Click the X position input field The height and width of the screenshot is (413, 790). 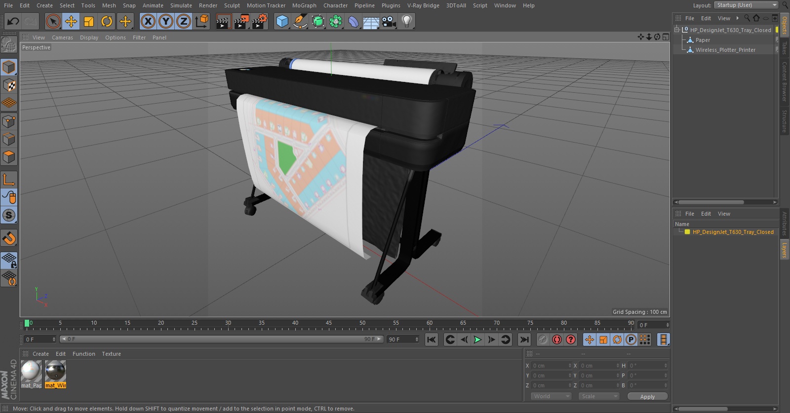pyautogui.click(x=551, y=366)
